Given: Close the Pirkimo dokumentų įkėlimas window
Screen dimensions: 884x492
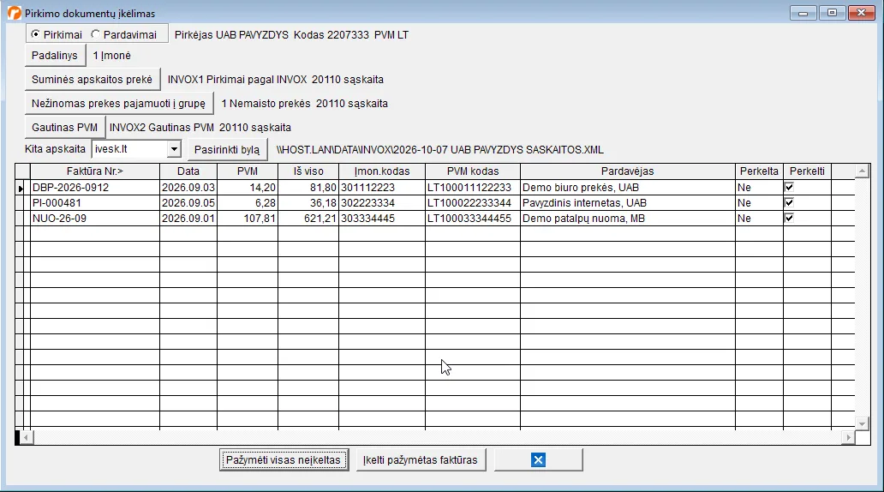Looking at the screenshot, I should point(862,12).
